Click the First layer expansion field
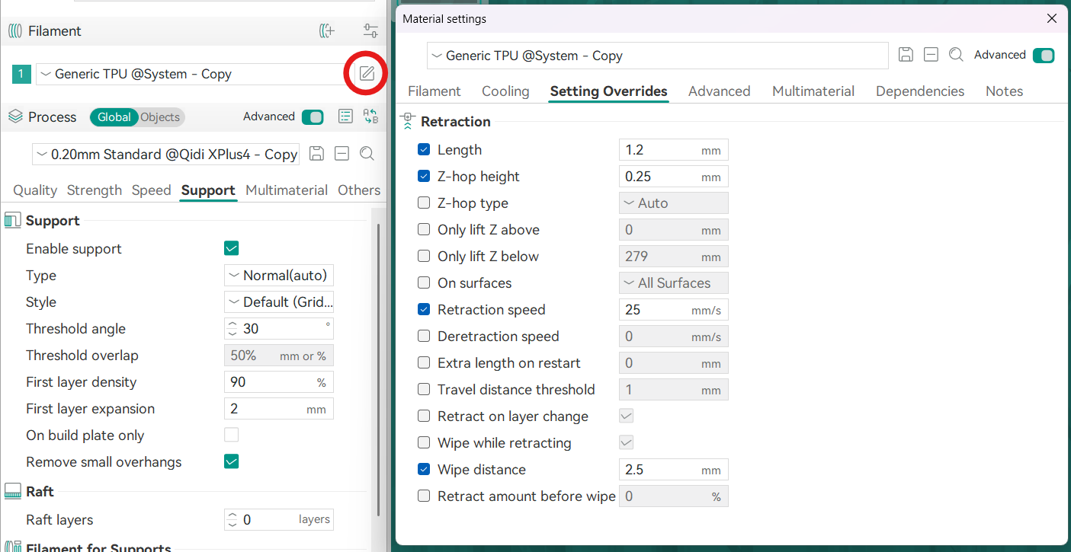 279,409
